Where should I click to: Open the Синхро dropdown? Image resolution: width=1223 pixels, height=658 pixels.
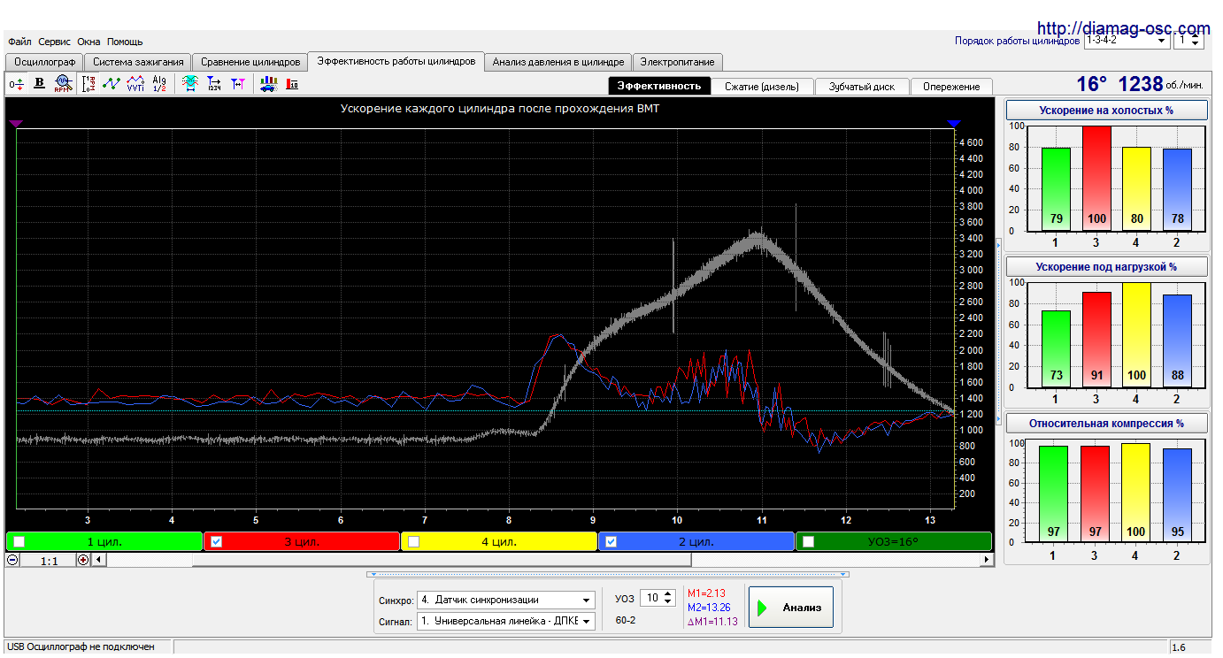pyautogui.click(x=506, y=600)
